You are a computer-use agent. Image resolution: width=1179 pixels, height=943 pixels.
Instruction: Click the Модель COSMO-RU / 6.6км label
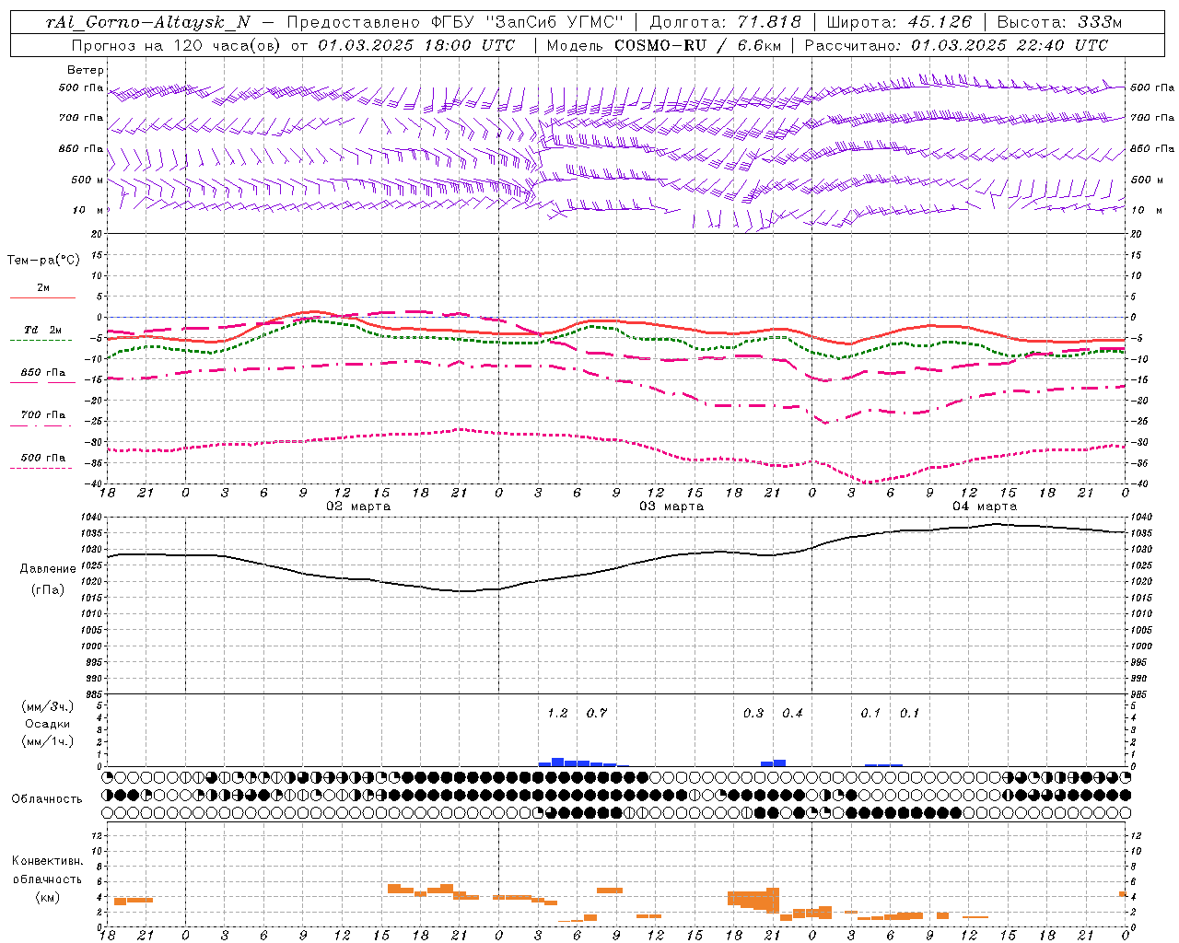click(x=664, y=45)
